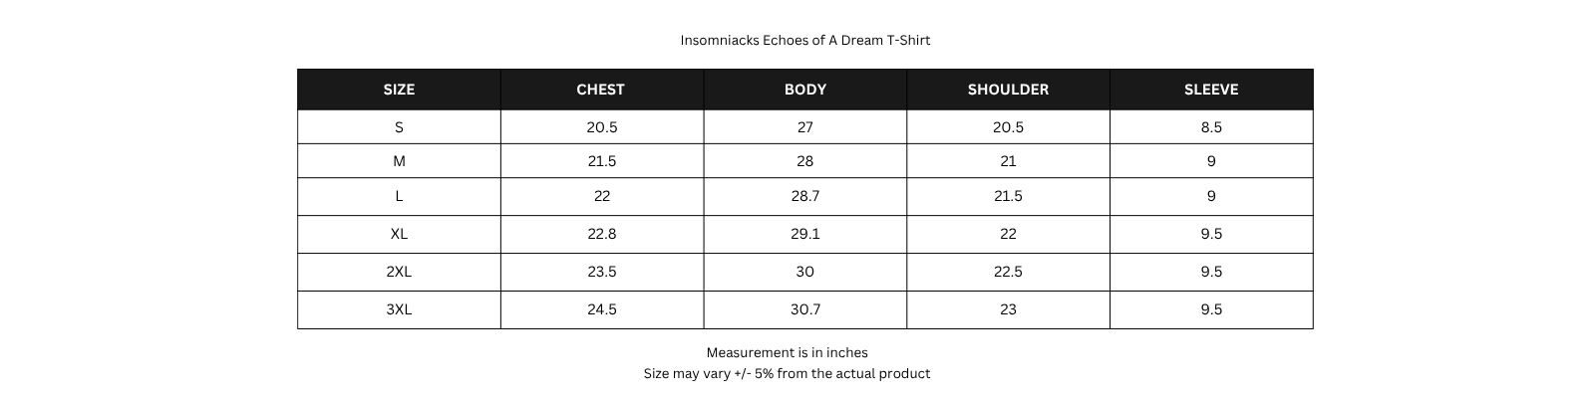1595x398 pixels.
Task: Click the 28.7 body value for size L
Action: [805, 196]
